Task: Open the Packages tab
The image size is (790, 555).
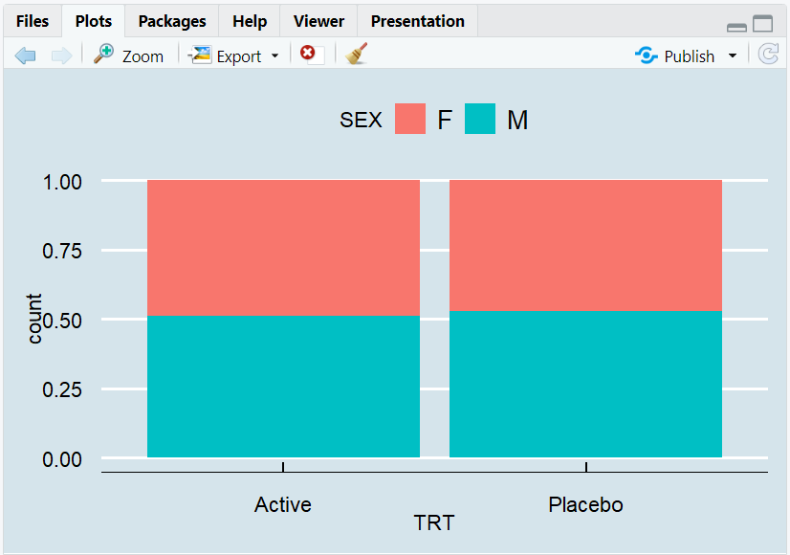Action: [x=171, y=20]
